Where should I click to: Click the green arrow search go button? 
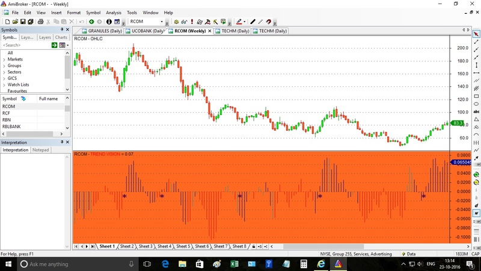click(54, 45)
